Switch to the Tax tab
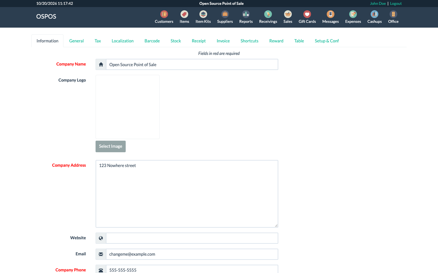Image resolution: width=438 pixels, height=273 pixels. (98, 41)
